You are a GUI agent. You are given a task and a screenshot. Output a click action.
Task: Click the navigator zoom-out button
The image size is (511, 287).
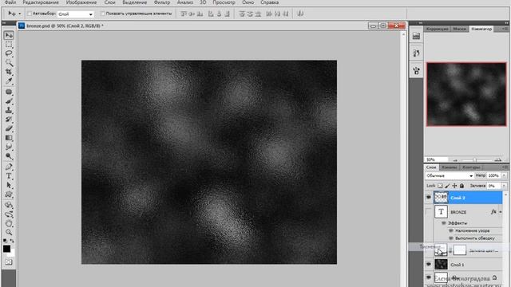[x=455, y=160]
